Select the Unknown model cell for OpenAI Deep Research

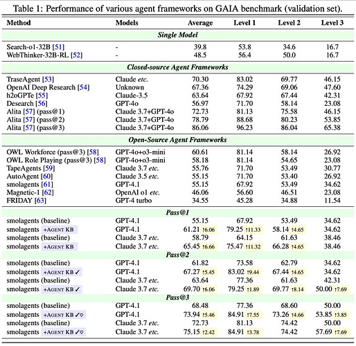[130, 87]
